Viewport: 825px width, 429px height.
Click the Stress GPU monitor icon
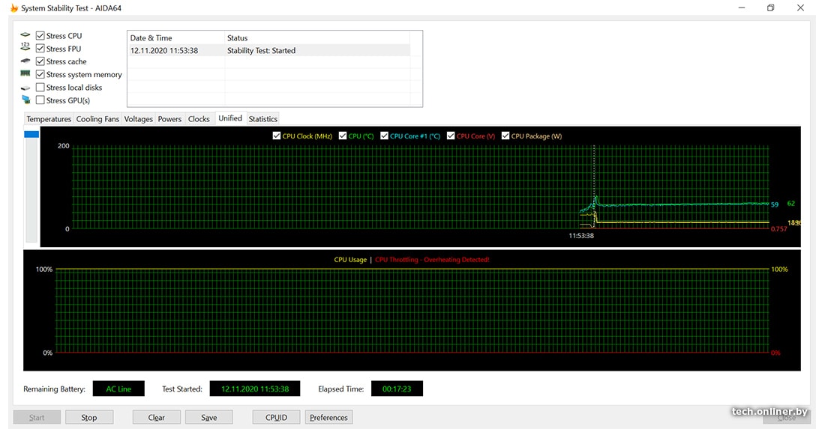click(x=25, y=100)
